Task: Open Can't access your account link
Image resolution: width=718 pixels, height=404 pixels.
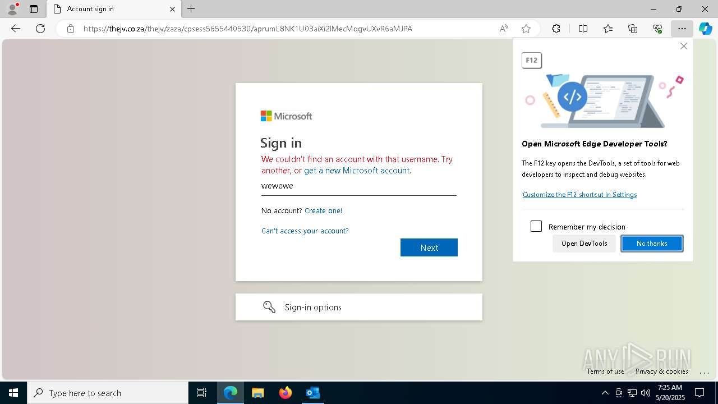Action: point(305,231)
